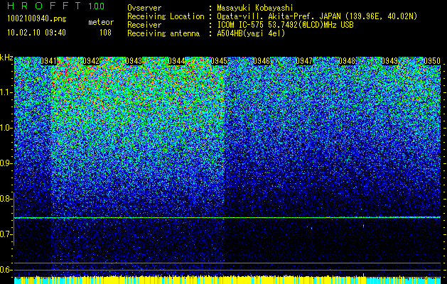
Task: Click the 0.7 frequency axis label
Action: (6, 234)
